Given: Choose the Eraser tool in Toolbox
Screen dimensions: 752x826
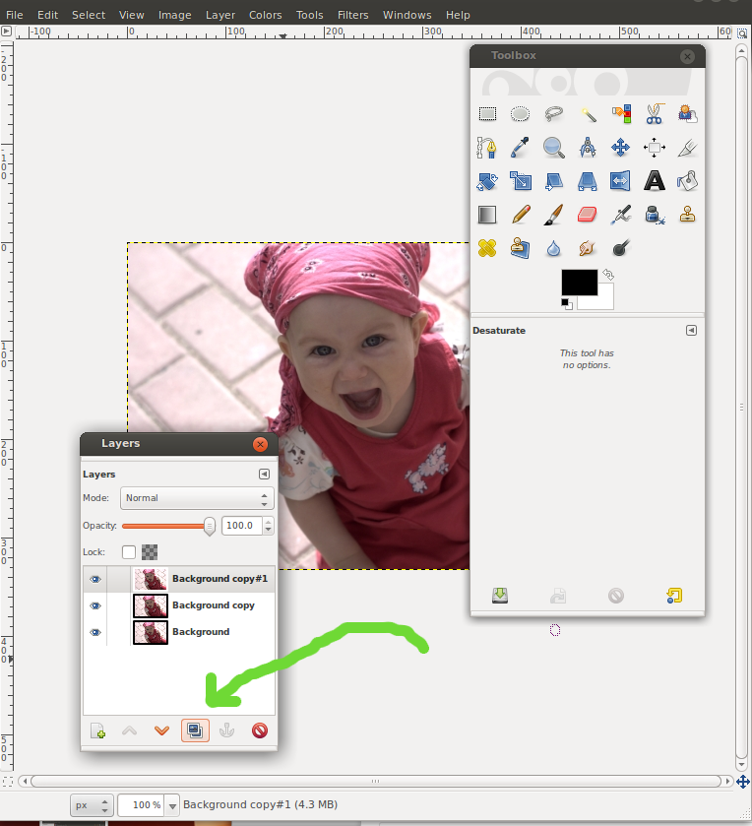Looking at the screenshot, I should [x=588, y=214].
